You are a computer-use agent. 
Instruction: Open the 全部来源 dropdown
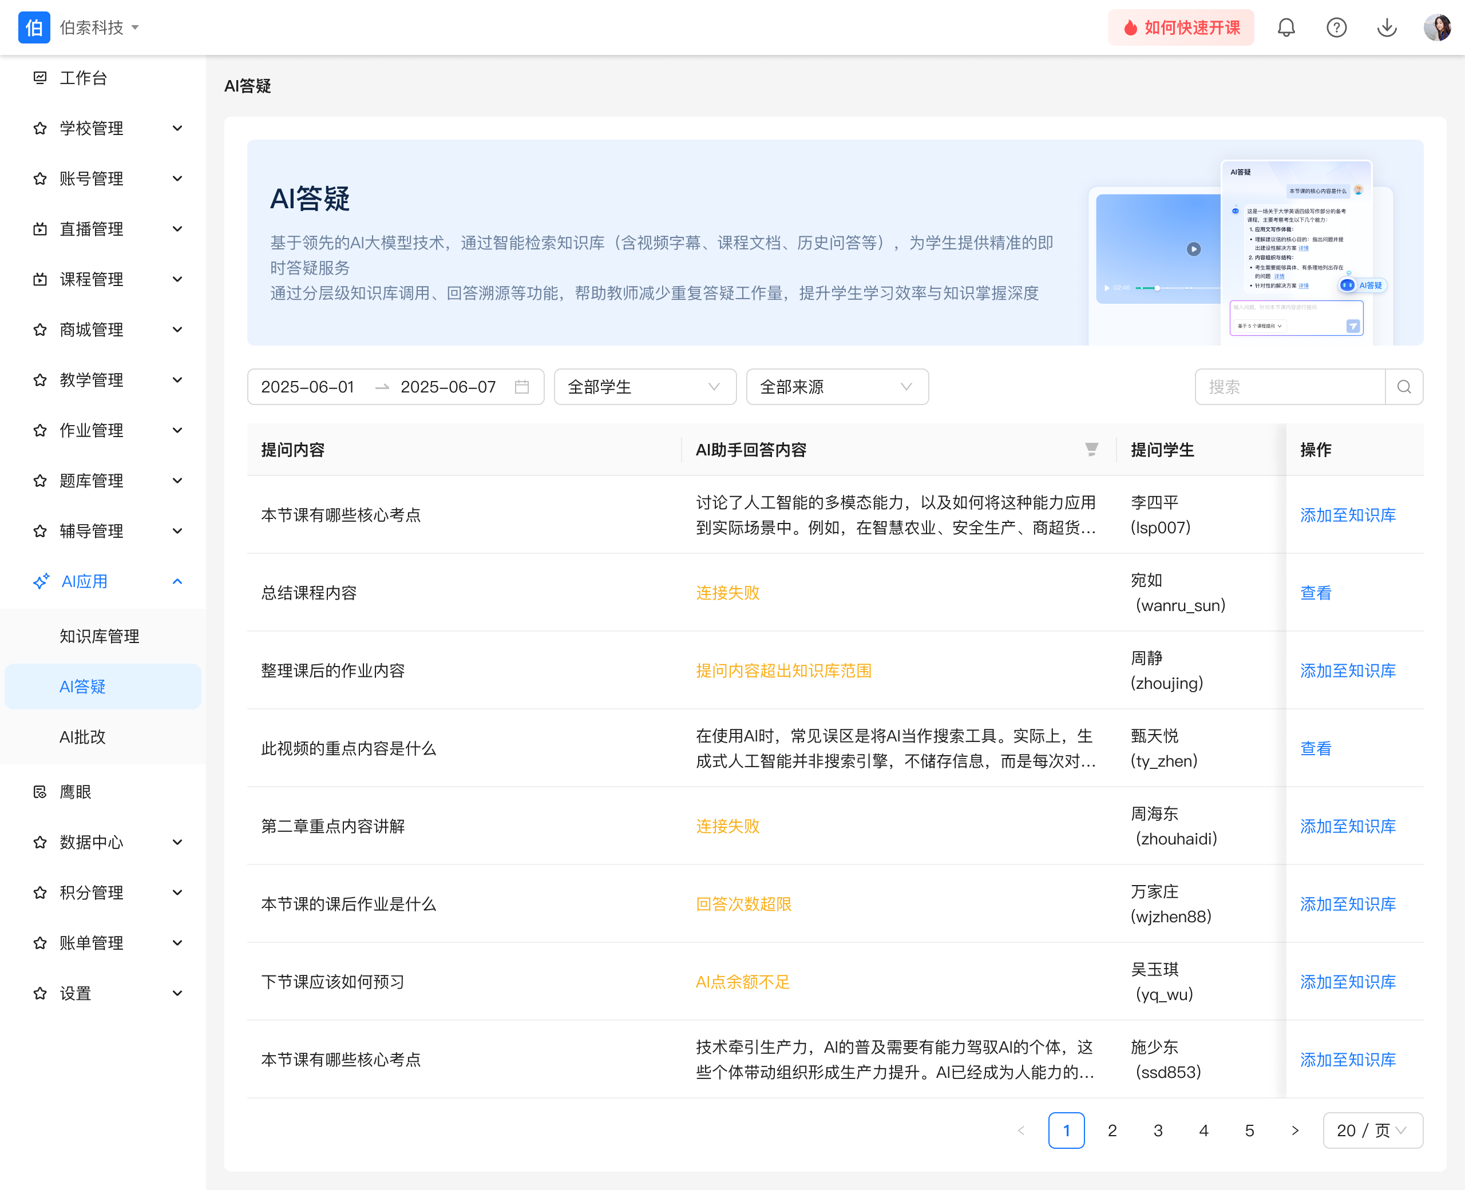(x=836, y=387)
